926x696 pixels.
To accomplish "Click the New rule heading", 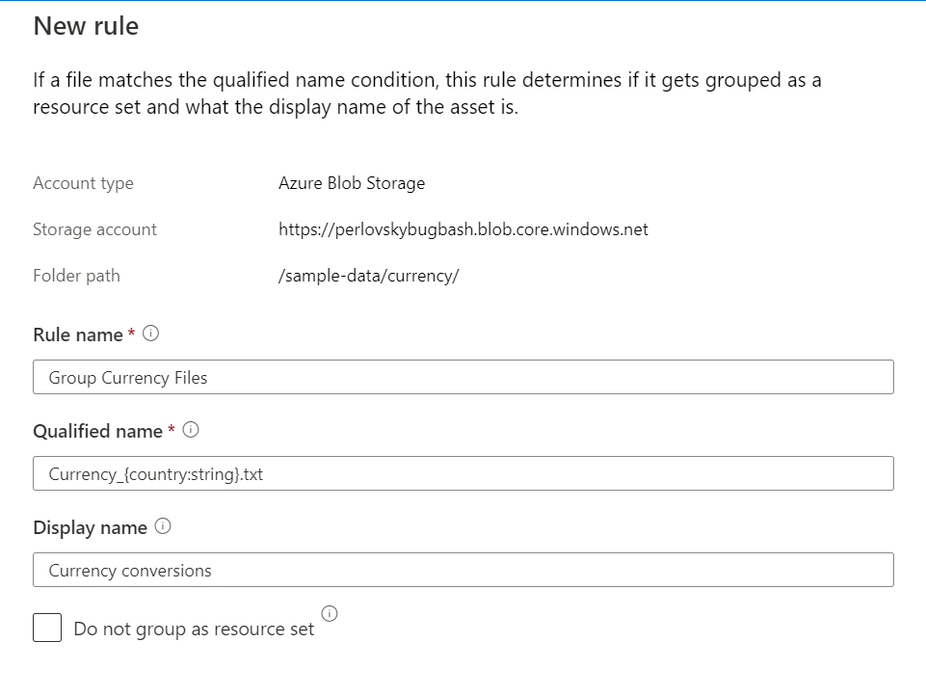I will click(87, 26).
